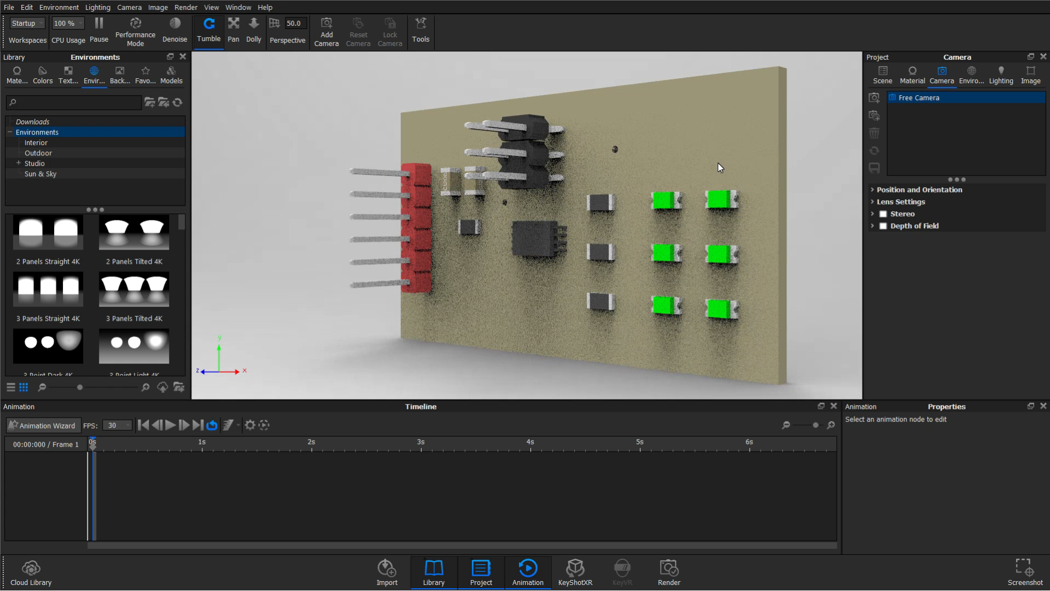Open the Render menu
This screenshot has width=1050, height=591.
point(186,7)
